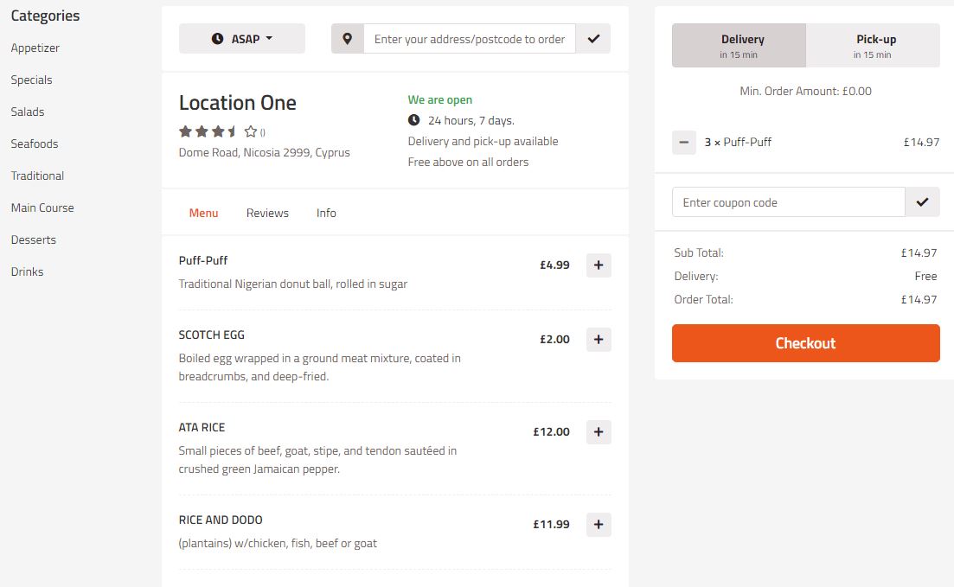954x587 pixels.
Task: Go to the Seafoods category
Action: (35, 144)
